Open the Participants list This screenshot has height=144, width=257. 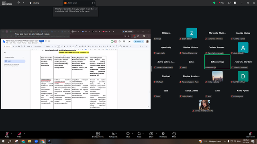[x=113, y=135]
